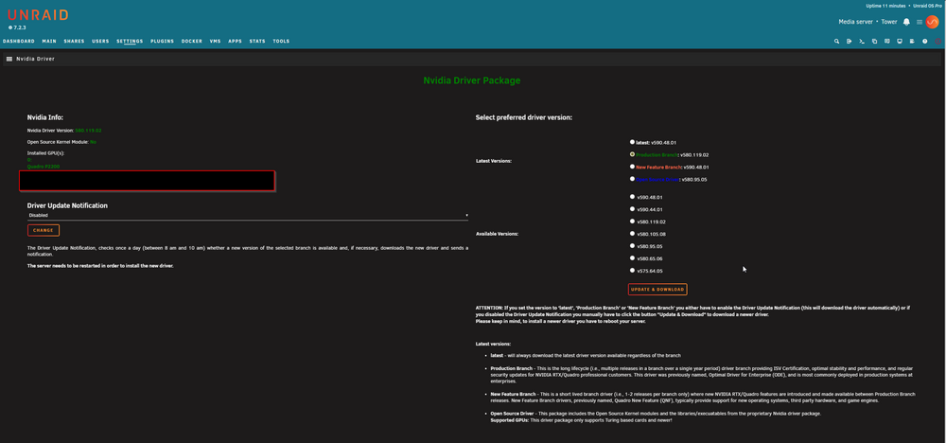Image resolution: width=946 pixels, height=443 pixels.
Task: Click the file manager copy icon
Action: point(874,42)
